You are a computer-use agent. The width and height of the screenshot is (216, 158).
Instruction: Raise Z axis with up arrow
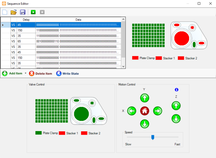tap(176, 105)
